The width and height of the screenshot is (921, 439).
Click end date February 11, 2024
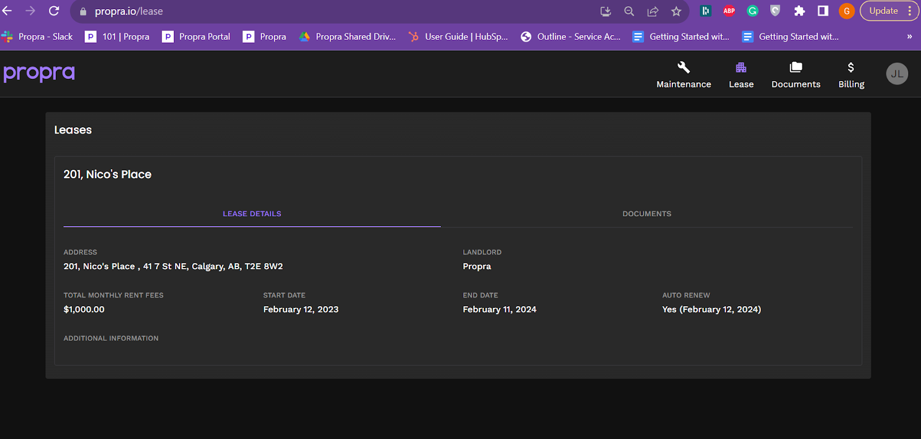(500, 310)
